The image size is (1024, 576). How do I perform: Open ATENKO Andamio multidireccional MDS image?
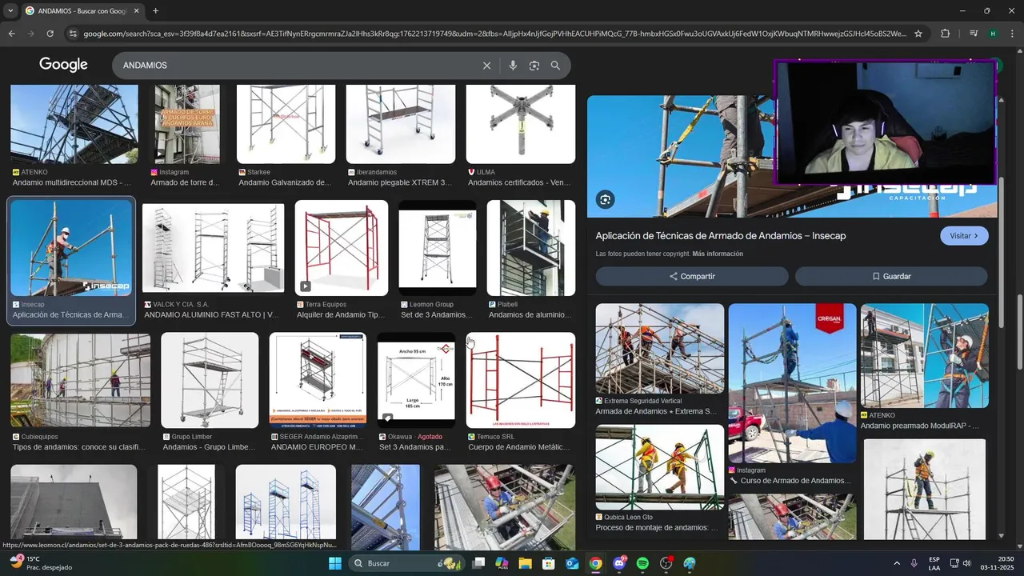click(74, 124)
